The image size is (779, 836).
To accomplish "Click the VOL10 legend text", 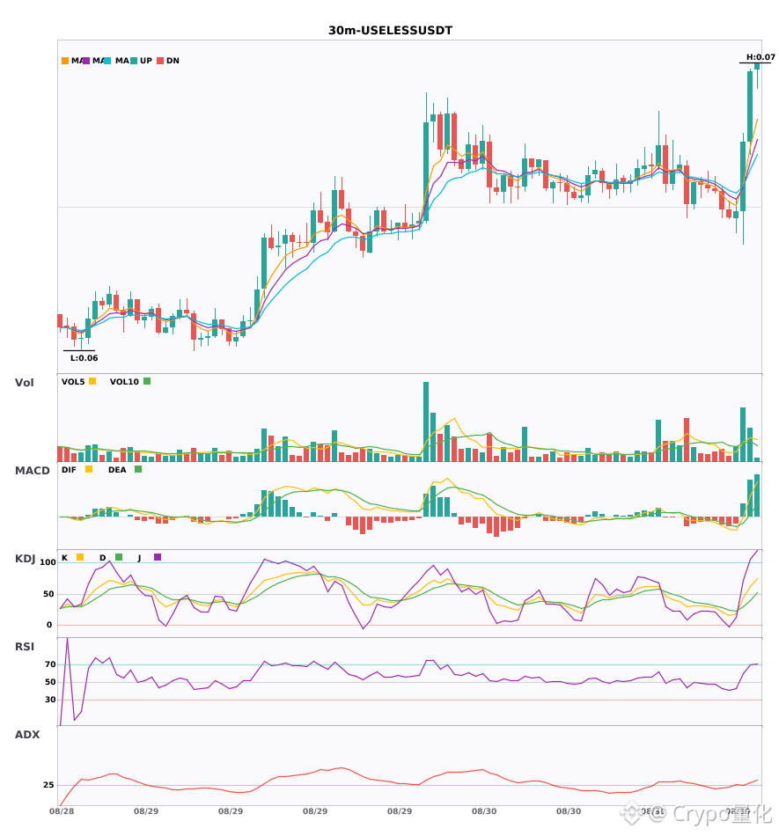I will pyautogui.click(x=124, y=382).
